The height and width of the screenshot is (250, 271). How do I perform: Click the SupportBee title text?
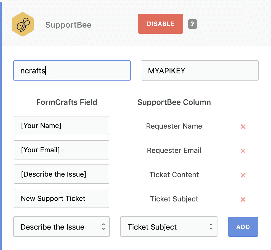tap(68, 25)
